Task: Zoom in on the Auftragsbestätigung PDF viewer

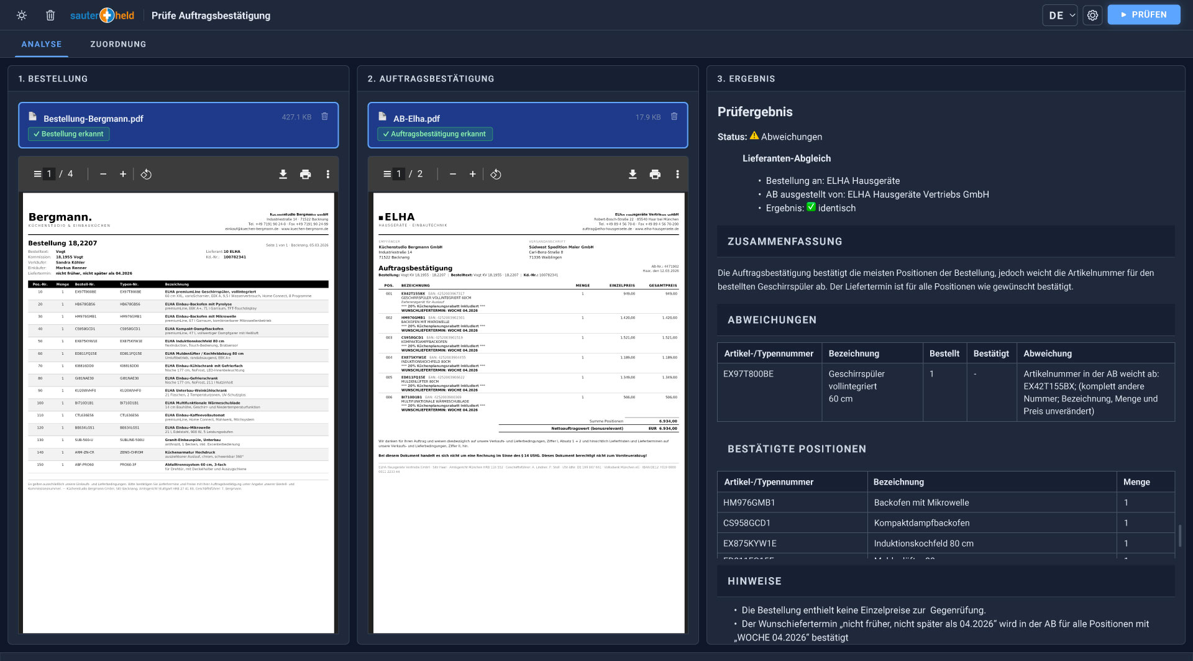Action: 473,174
